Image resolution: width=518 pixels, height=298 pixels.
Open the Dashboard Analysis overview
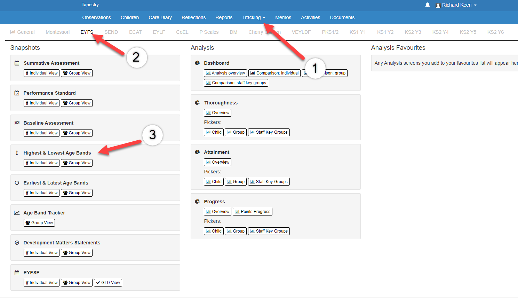click(x=225, y=73)
